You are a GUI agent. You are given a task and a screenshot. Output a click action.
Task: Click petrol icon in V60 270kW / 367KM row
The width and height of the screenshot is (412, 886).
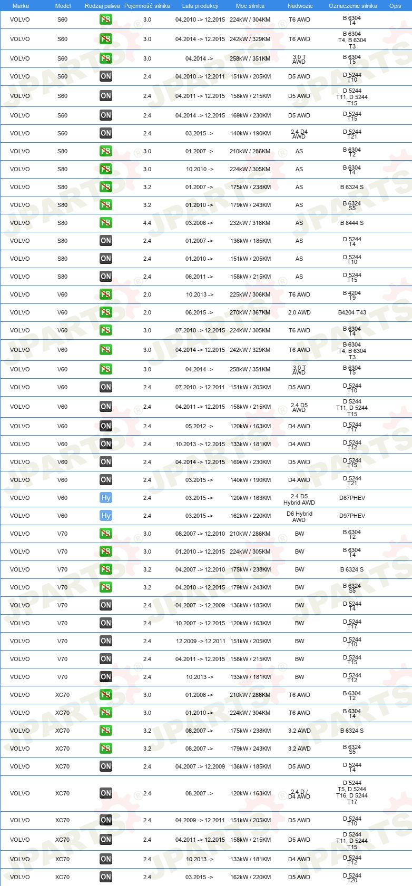coord(106,312)
